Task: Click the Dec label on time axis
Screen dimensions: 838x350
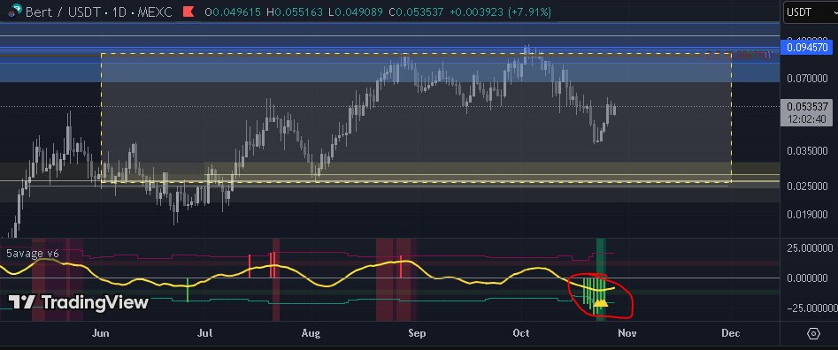Action: (731, 333)
